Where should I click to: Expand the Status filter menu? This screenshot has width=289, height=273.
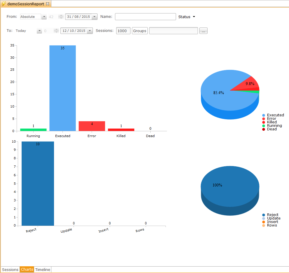pos(194,17)
